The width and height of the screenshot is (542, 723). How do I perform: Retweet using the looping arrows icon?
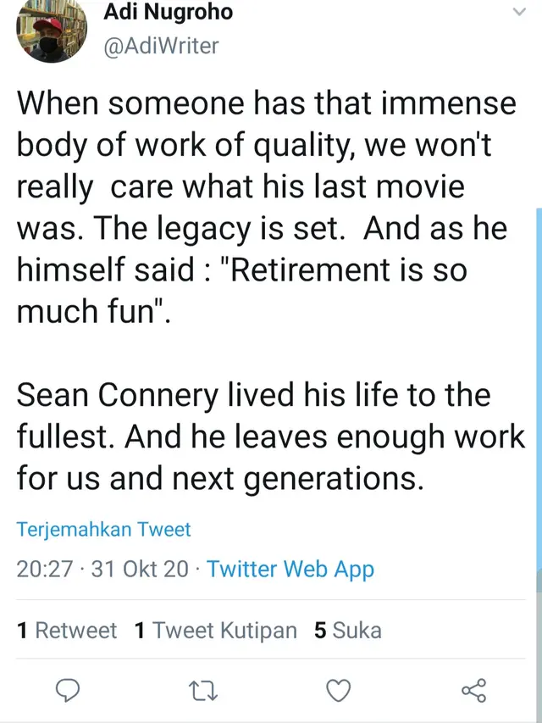tap(203, 691)
